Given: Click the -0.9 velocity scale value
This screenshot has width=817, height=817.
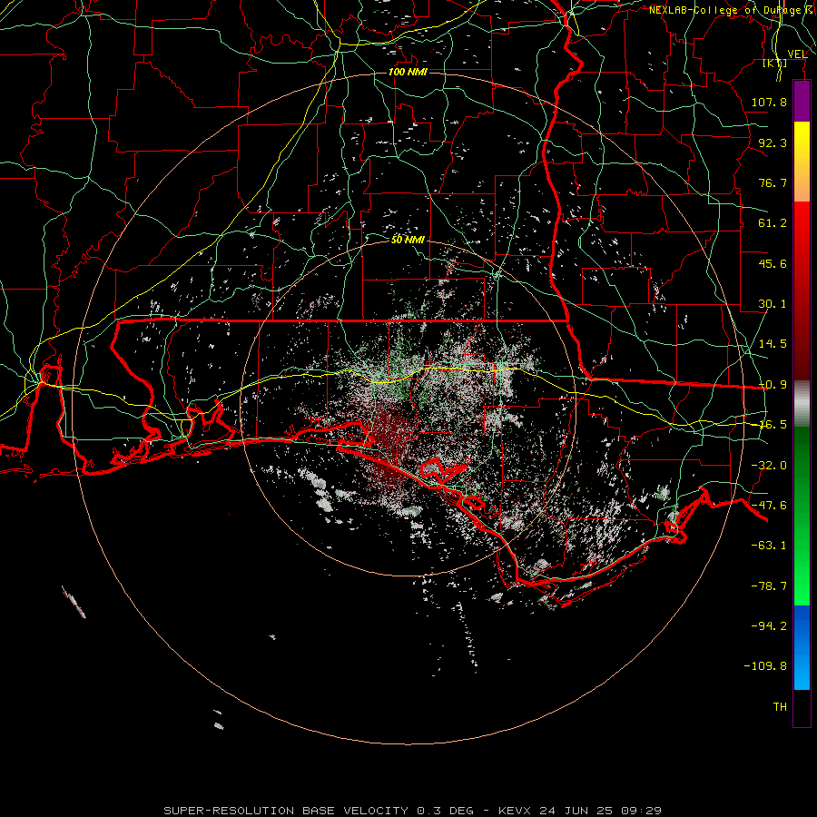Looking at the screenshot, I should click(773, 385).
